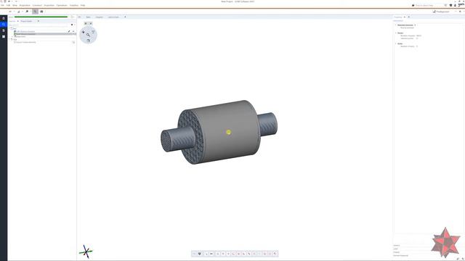Collapse the third bold section in Properties panel
Screen dimensions: 465x261
[x=395, y=43]
